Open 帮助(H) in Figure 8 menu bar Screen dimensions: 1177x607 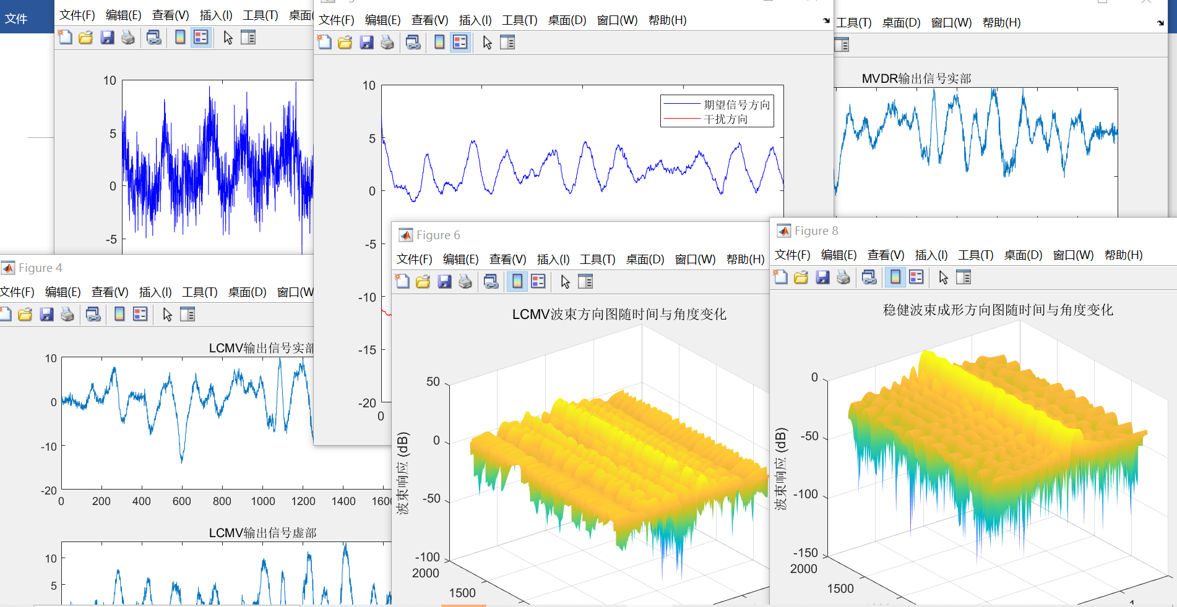(1123, 255)
